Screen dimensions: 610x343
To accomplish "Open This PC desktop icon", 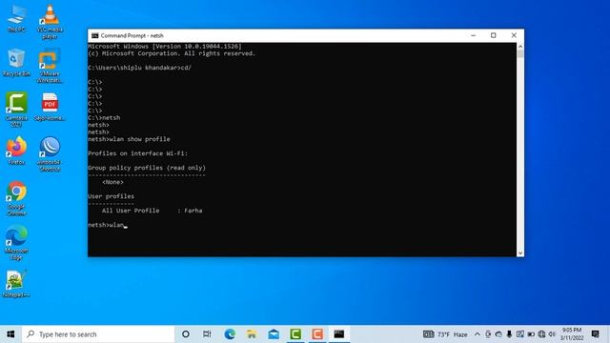I will point(17,19).
